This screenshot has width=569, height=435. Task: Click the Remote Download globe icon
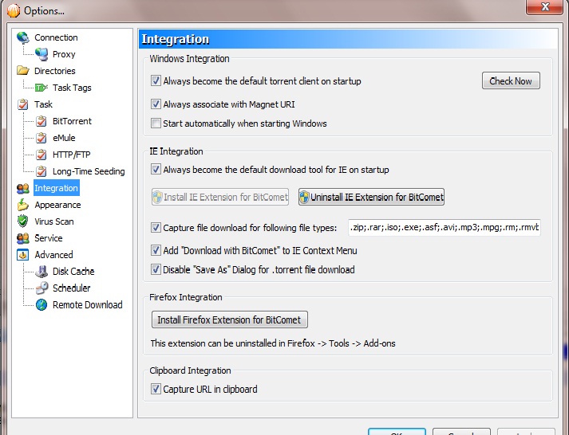tap(41, 305)
